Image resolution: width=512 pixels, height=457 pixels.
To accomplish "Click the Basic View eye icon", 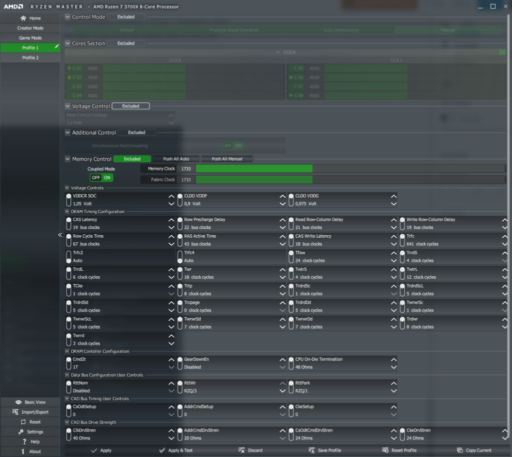I will [18, 402].
